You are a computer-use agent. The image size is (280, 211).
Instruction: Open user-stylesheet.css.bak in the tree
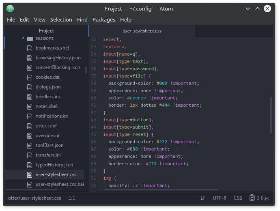pyautogui.click(x=60, y=184)
